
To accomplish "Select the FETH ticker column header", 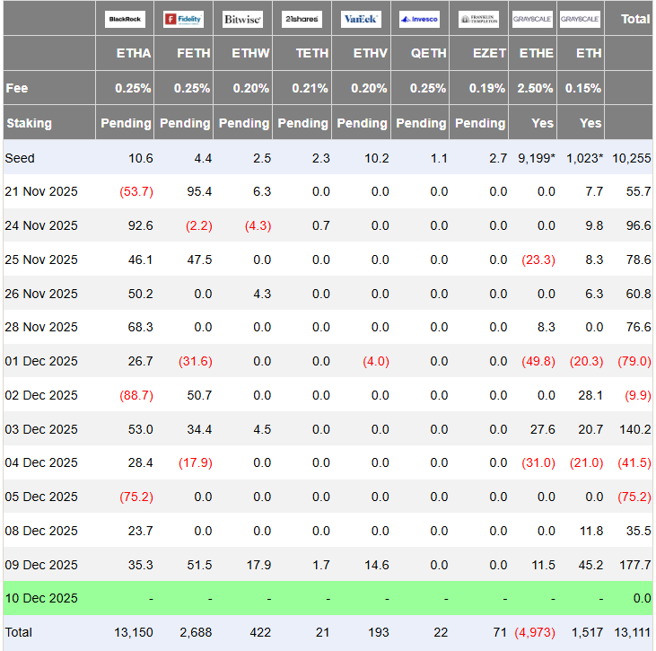I will (193, 54).
